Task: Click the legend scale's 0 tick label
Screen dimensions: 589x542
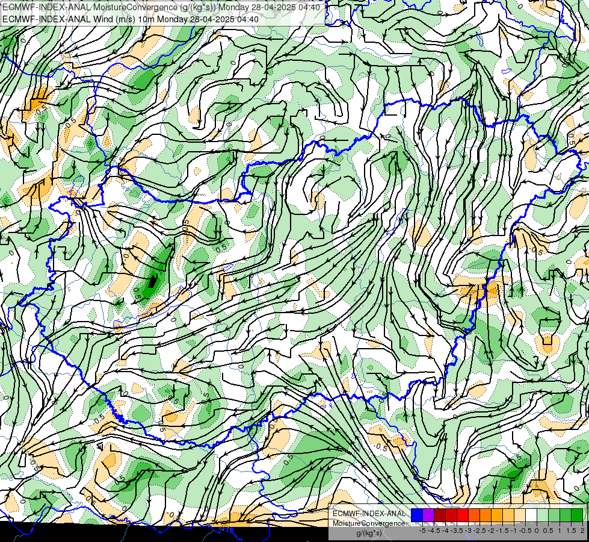Action: (x=537, y=531)
